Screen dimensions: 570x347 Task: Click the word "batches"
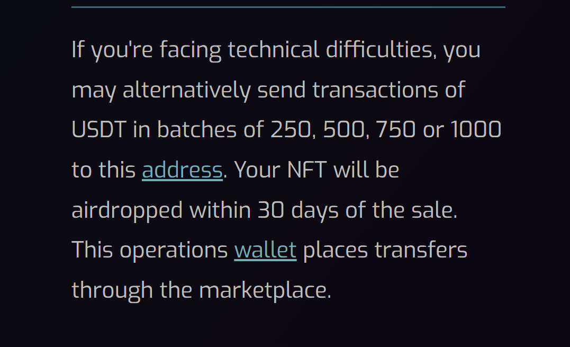(197, 129)
